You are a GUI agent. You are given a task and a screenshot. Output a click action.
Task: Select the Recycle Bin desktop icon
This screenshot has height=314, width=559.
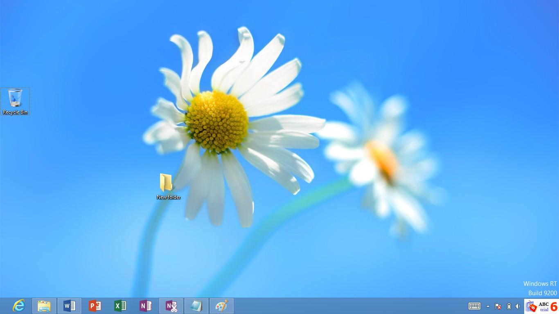click(15, 101)
